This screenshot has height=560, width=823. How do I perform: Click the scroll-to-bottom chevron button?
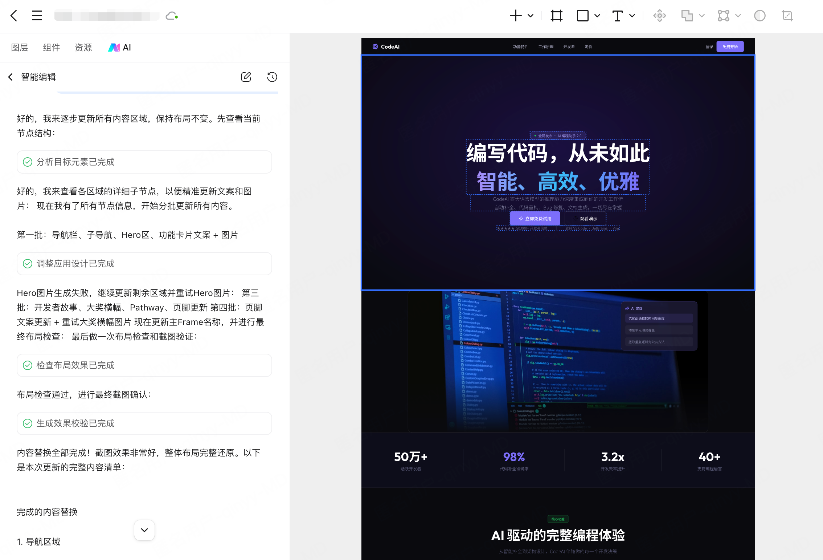click(x=144, y=530)
